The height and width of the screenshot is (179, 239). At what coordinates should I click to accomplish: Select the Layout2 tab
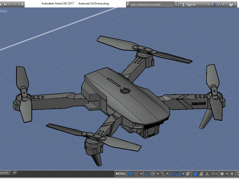click(x=4, y=173)
